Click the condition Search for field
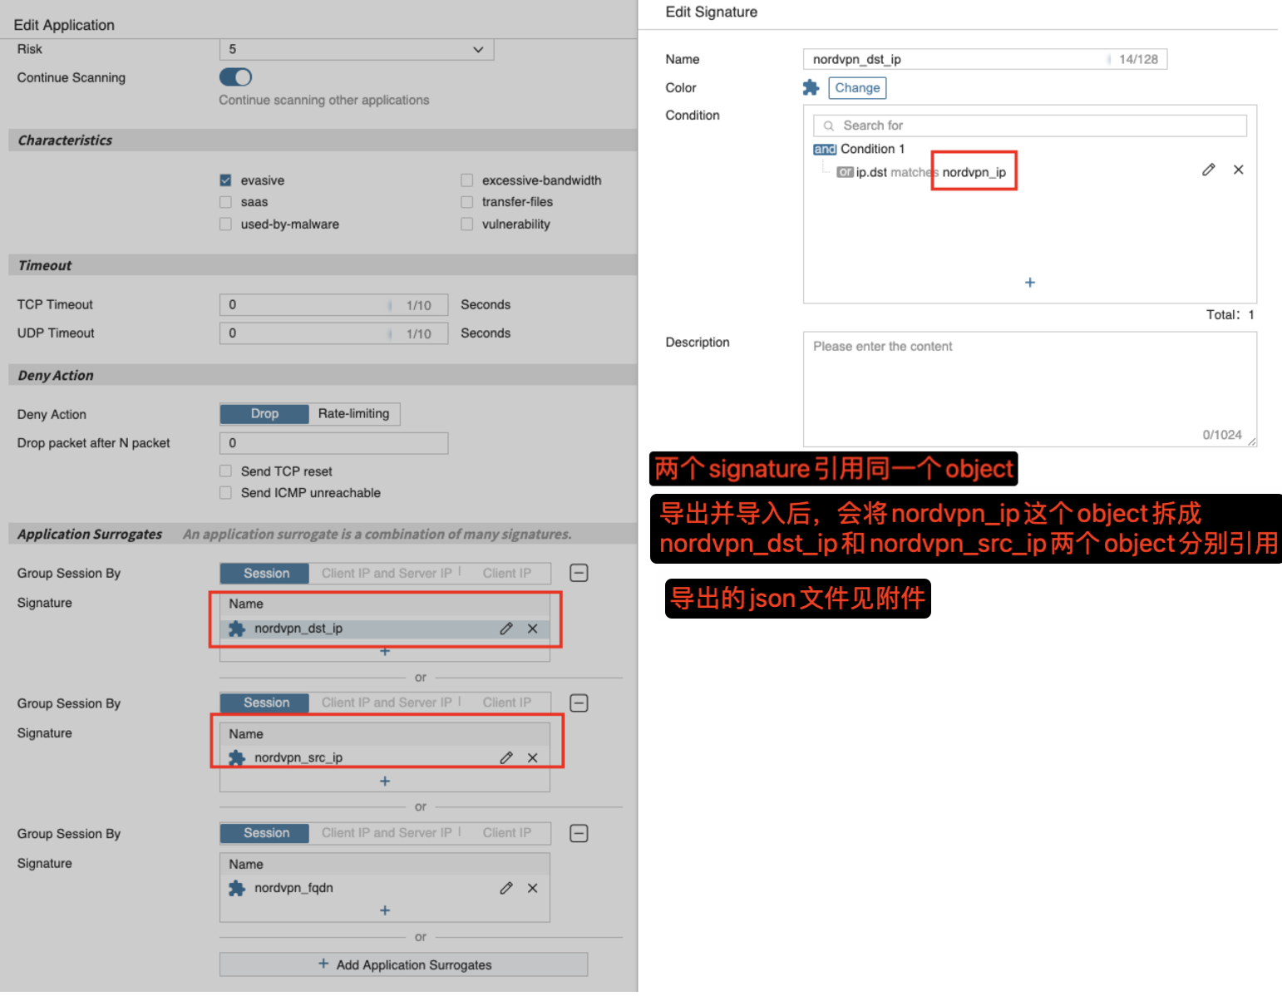Viewport: 1282px width, 996px height. (x=1029, y=126)
